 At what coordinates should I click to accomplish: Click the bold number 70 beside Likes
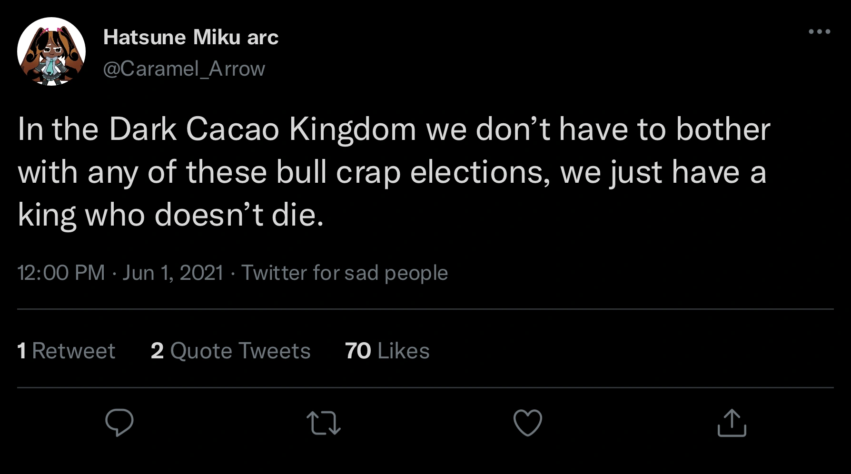(357, 351)
